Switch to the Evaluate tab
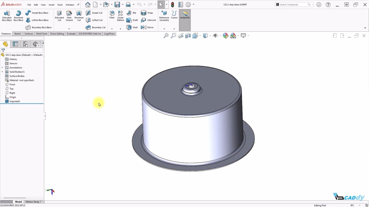This screenshot has width=369, height=207. 71,34
